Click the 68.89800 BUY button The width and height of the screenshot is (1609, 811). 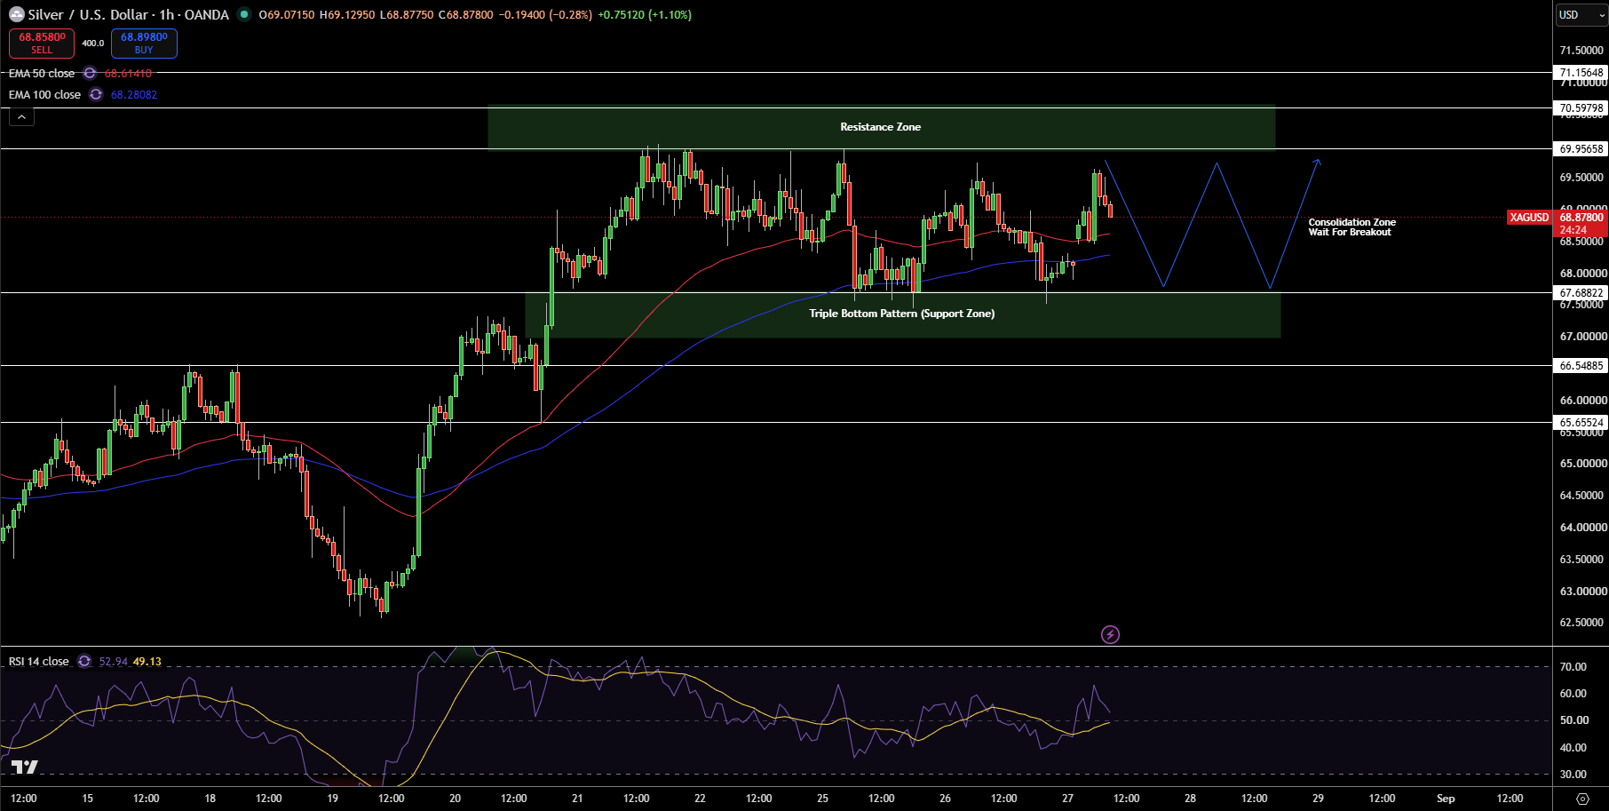tap(144, 43)
